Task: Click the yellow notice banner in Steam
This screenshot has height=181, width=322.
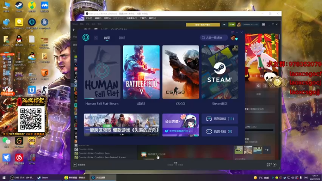Action: [x=203, y=25]
